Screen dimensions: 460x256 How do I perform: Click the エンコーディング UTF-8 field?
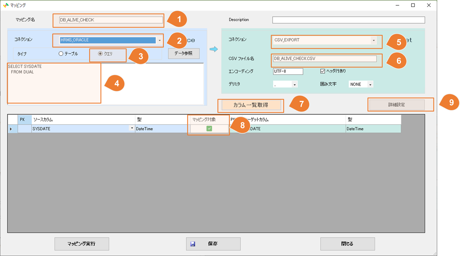click(x=288, y=71)
